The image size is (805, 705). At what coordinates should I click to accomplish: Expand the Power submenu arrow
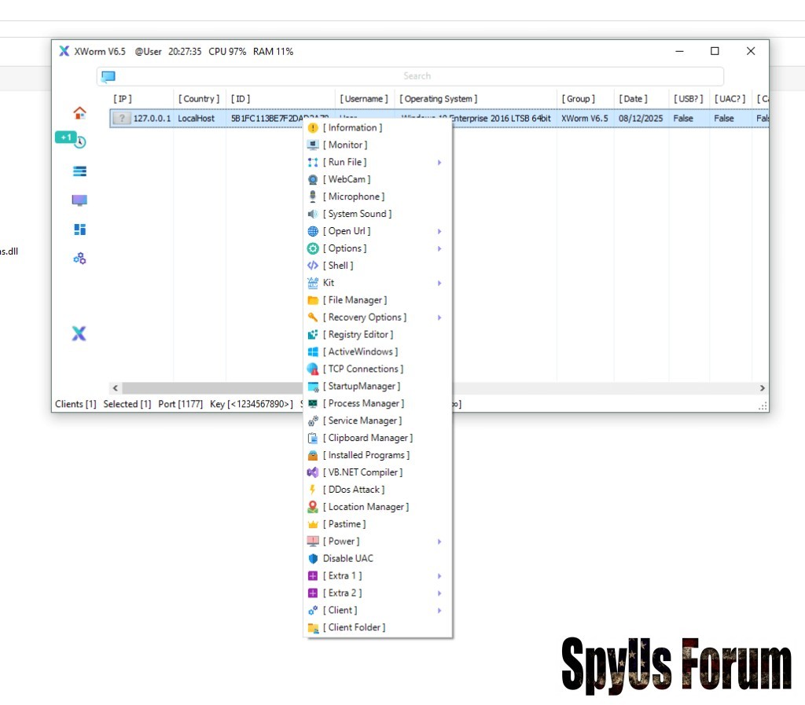pyautogui.click(x=439, y=542)
